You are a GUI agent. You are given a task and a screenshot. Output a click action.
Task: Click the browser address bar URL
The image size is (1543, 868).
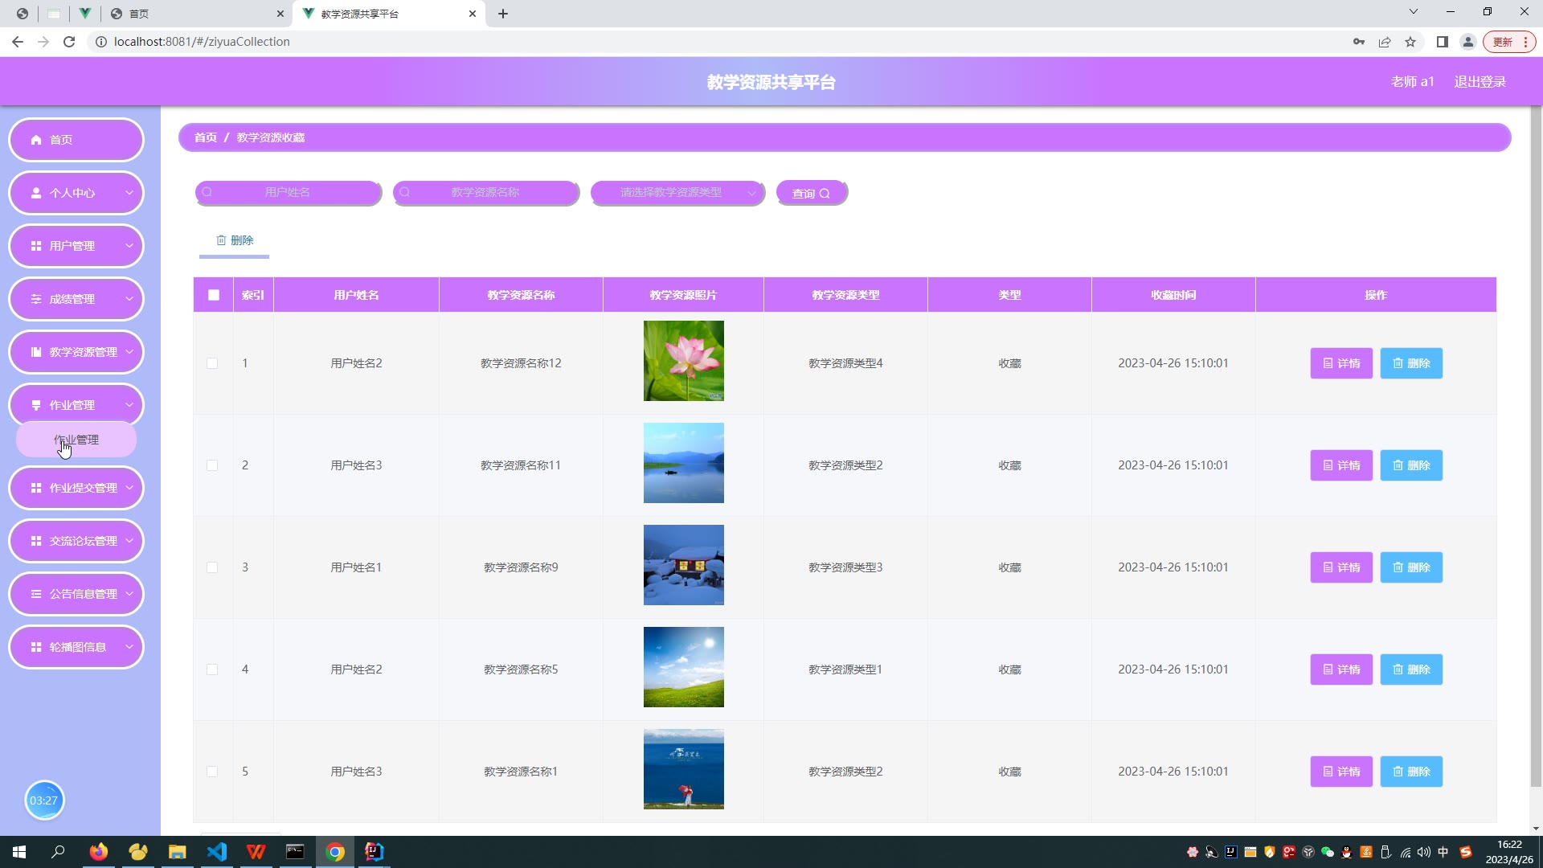[202, 42]
